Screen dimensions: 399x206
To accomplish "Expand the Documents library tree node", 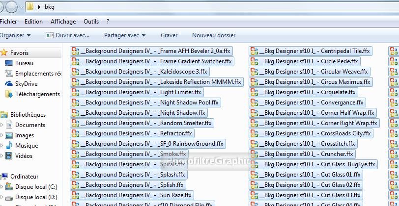I will [2, 125].
